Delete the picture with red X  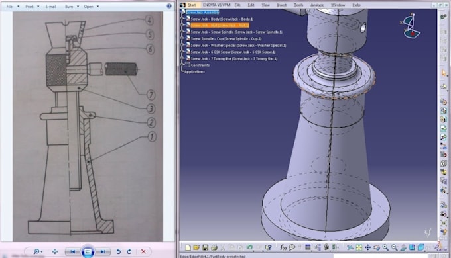click(143, 251)
